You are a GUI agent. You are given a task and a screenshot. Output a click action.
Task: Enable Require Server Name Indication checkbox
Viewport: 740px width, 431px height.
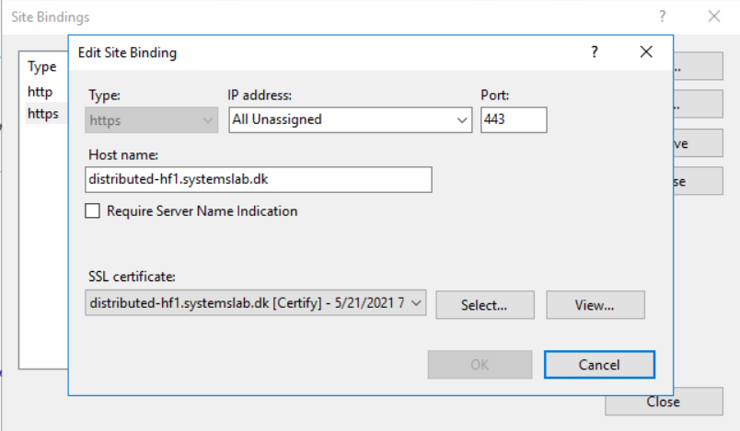(92, 211)
